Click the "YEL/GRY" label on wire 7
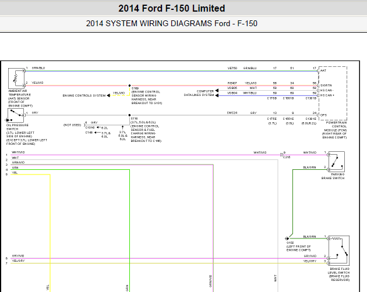Image resolution: width=367 pixels, height=292 pixels. 18,261
